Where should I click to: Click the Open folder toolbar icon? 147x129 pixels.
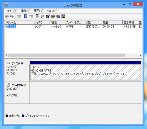click(53, 16)
